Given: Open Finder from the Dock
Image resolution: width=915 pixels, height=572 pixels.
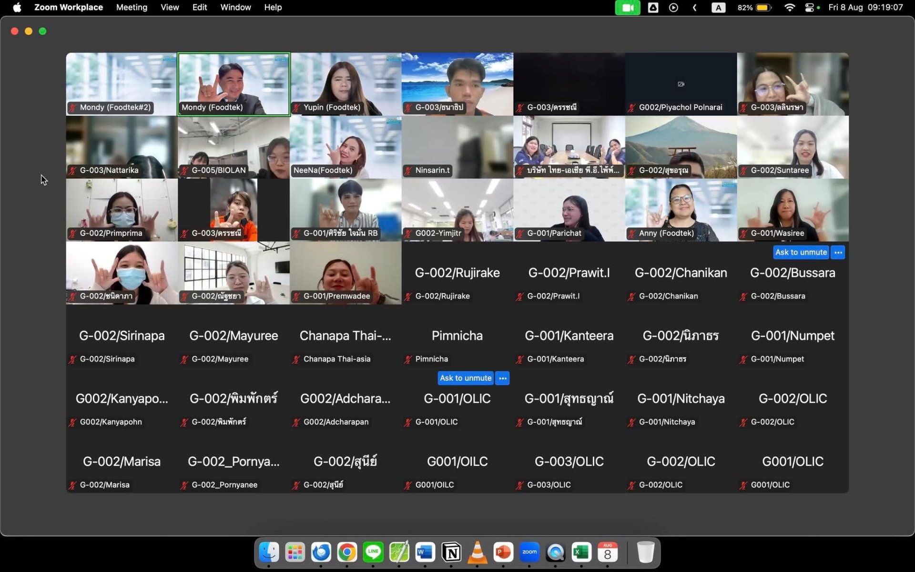Looking at the screenshot, I should pyautogui.click(x=269, y=552).
